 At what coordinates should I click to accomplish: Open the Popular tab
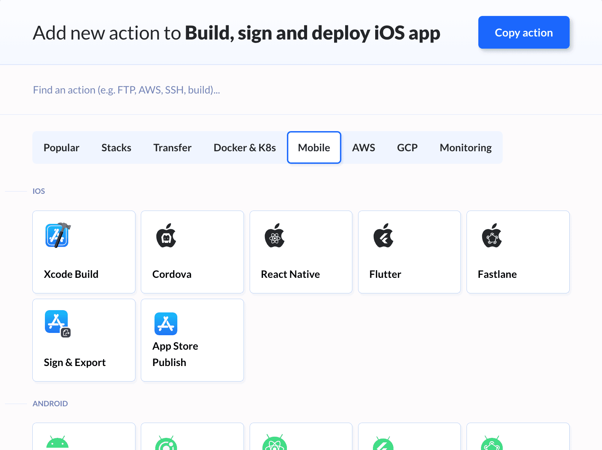click(x=62, y=147)
